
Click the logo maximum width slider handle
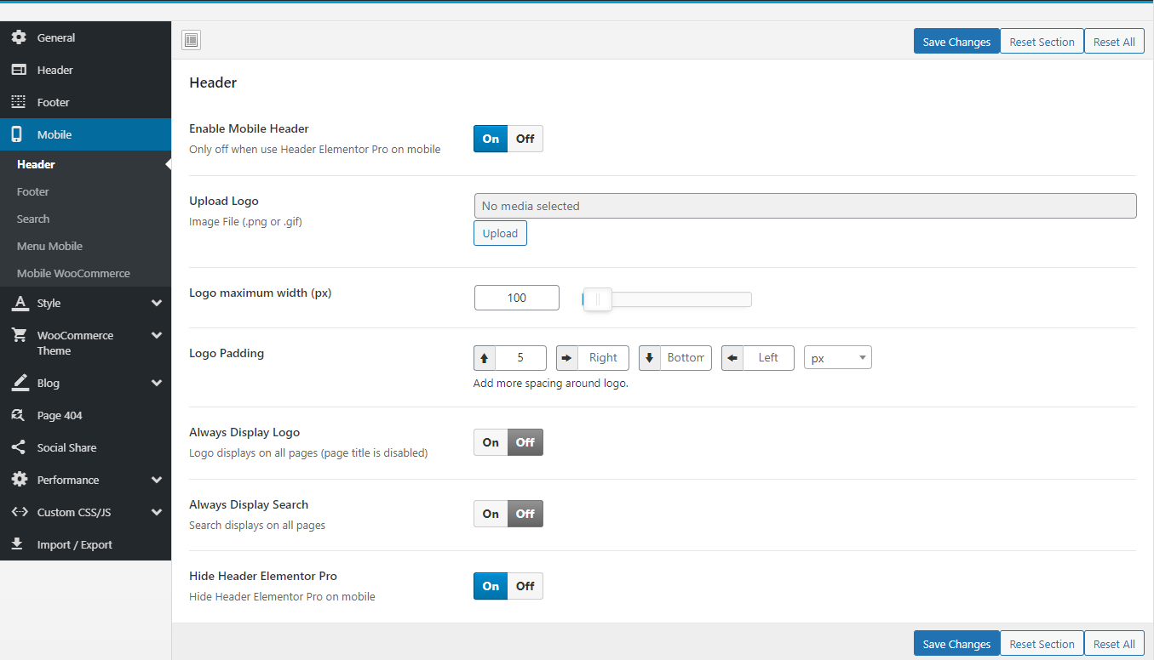(597, 299)
